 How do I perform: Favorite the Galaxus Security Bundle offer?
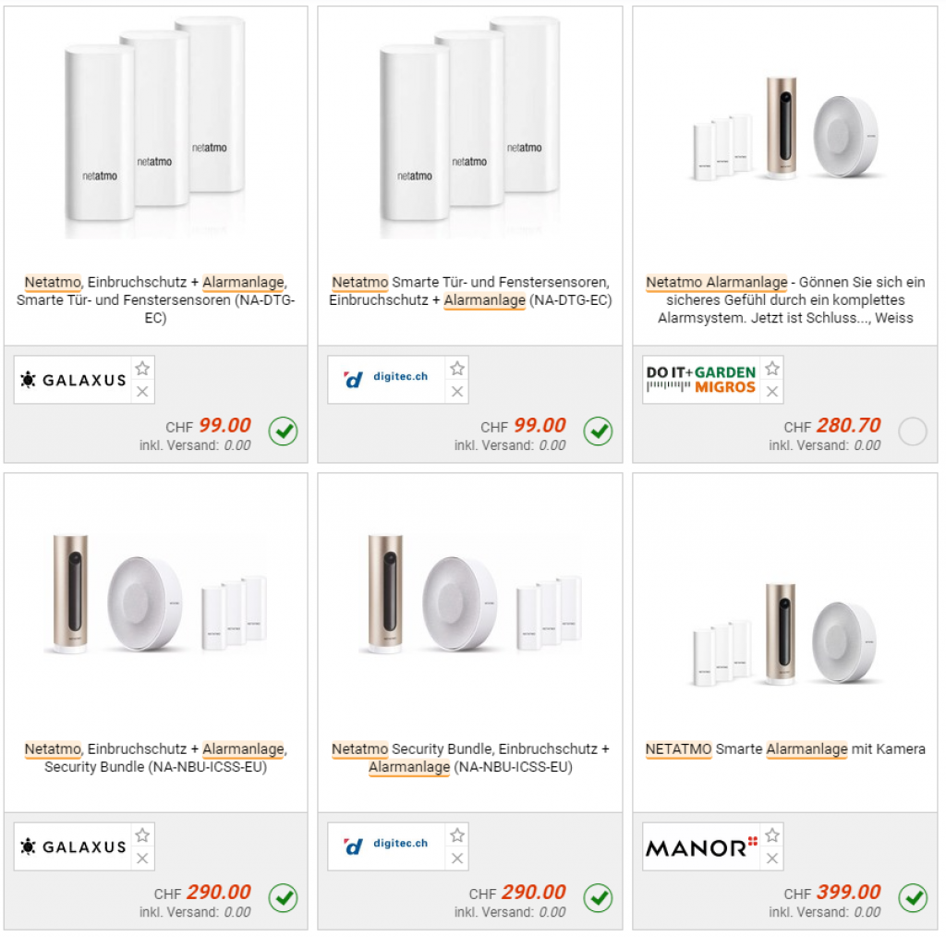142,835
